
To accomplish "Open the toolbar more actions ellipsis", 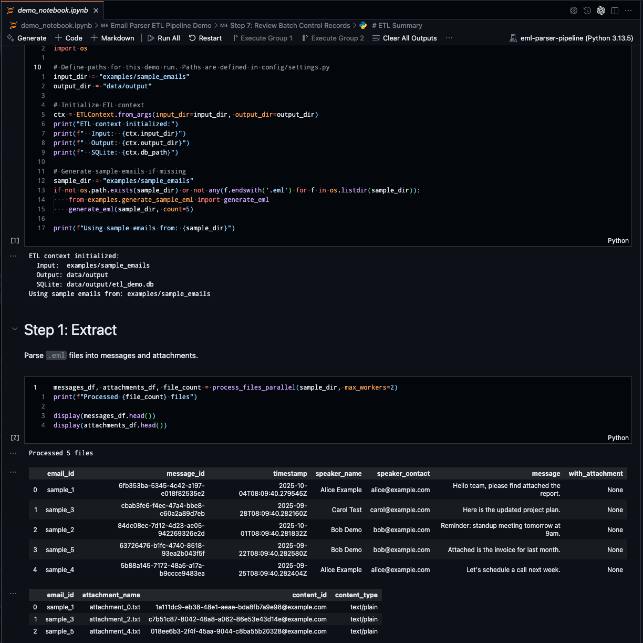I will [449, 38].
